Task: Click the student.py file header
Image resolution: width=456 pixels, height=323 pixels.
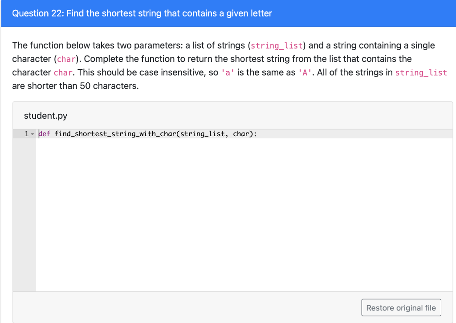Action: click(x=46, y=116)
